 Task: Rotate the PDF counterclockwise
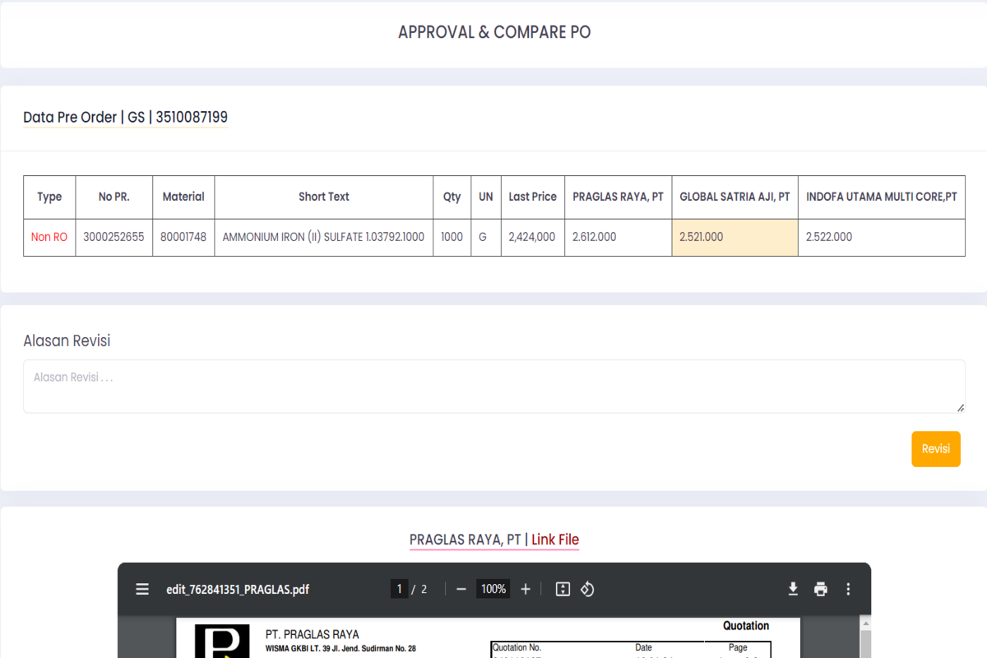[587, 589]
